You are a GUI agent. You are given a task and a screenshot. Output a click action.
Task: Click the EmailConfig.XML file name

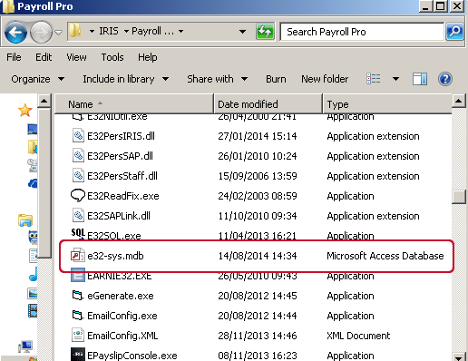tap(122, 336)
